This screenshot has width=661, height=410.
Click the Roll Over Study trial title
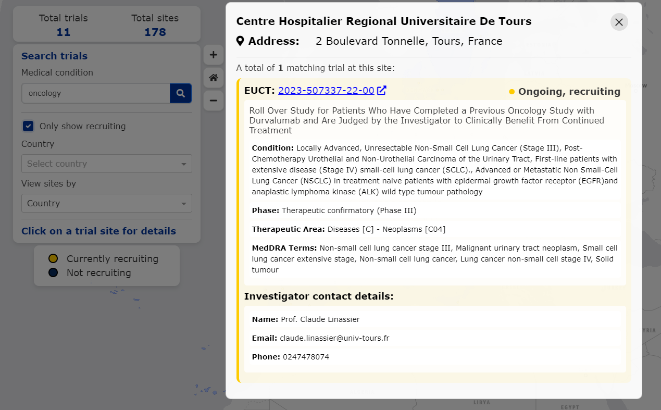pyautogui.click(x=427, y=120)
